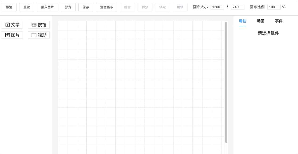The width and height of the screenshot is (298, 154).
Task: Clear the canvas with 清空画布
Action: 106,7
